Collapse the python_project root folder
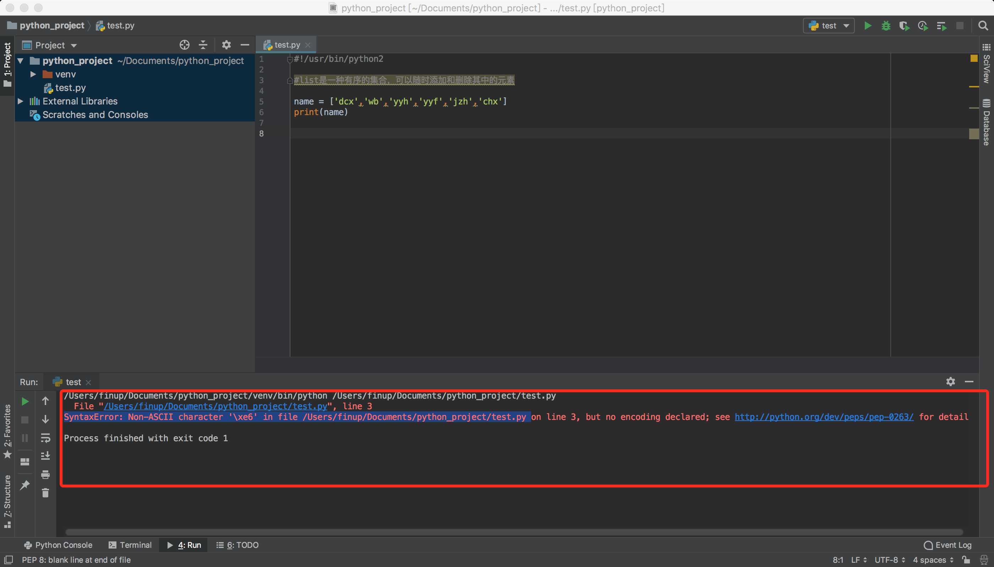 coord(21,61)
